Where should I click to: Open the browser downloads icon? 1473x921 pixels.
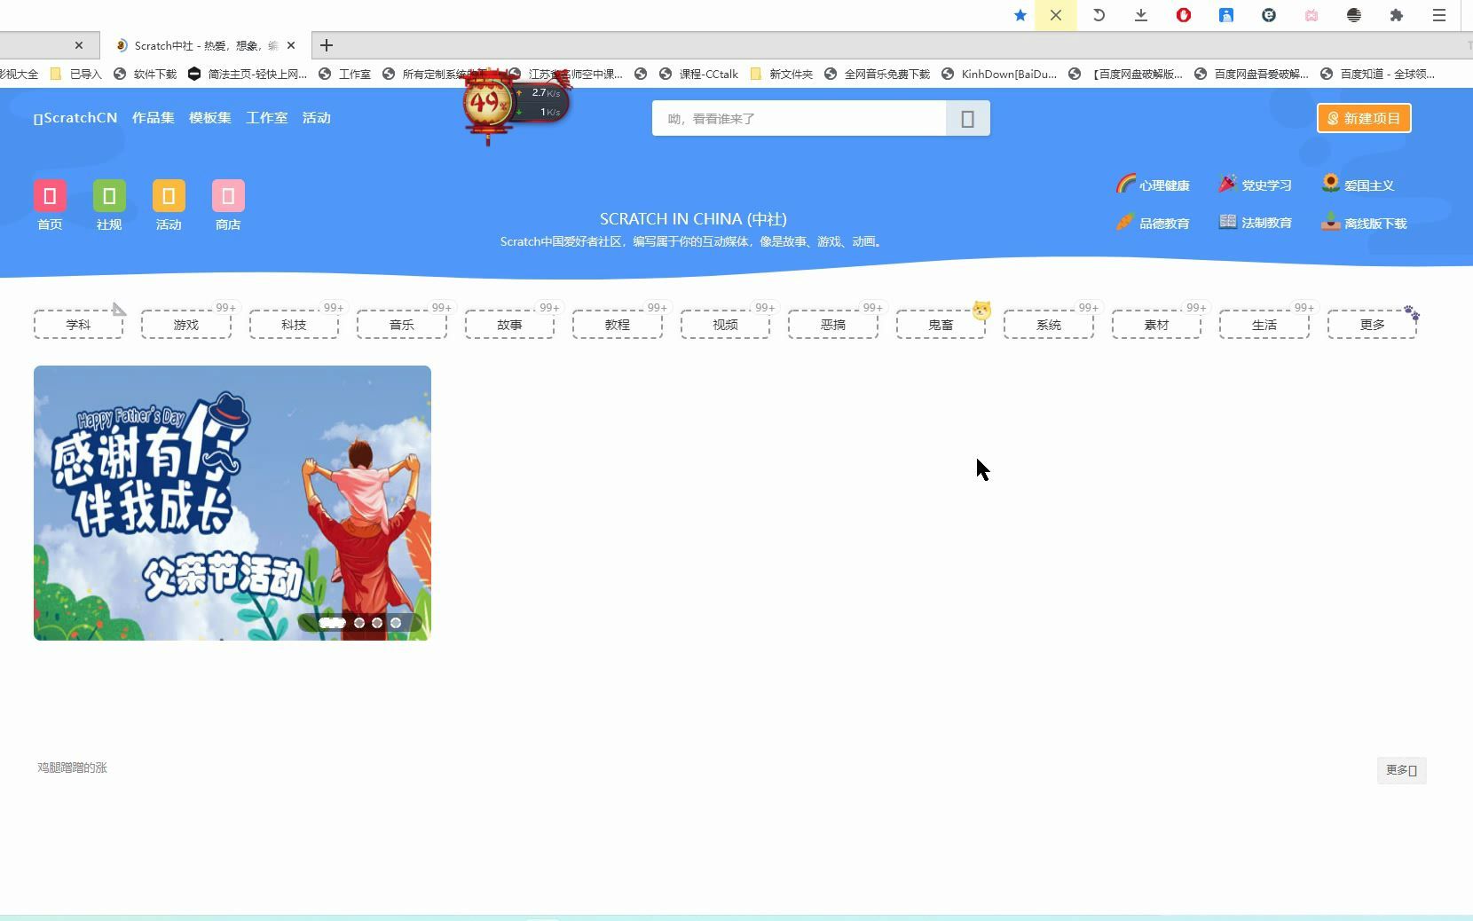point(1141,15)
